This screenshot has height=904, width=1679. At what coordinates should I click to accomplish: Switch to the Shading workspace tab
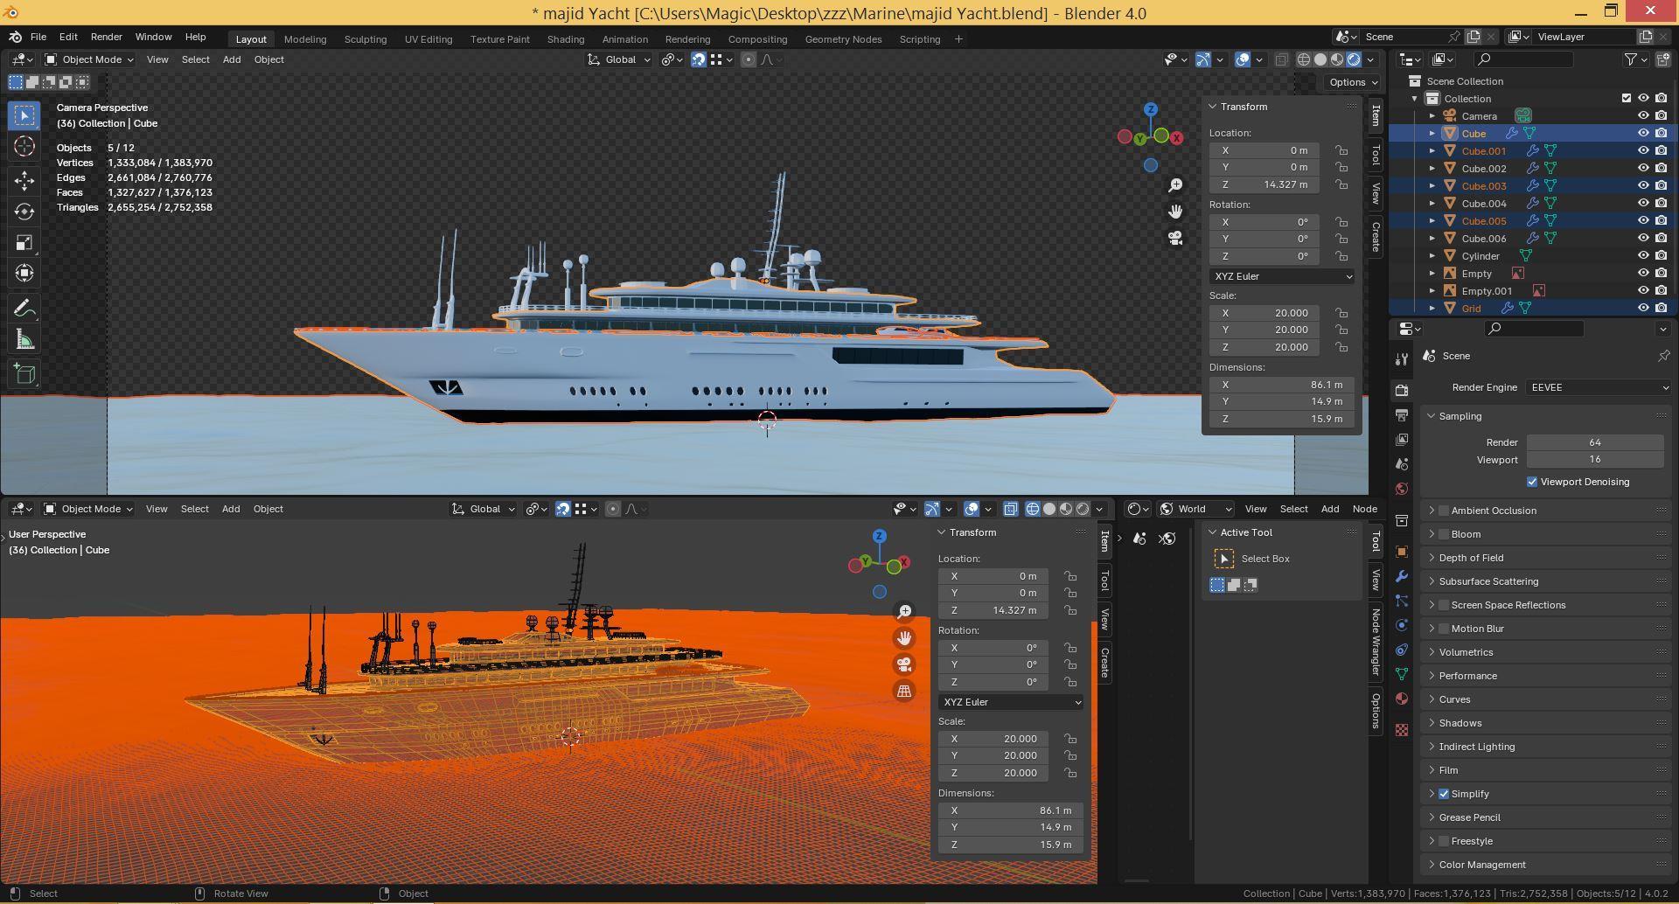click(x=566, y=39)
